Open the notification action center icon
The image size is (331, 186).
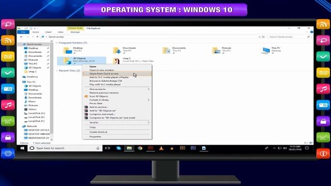point(307,148)
